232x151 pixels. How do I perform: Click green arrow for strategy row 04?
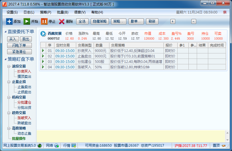click(43, 67)
